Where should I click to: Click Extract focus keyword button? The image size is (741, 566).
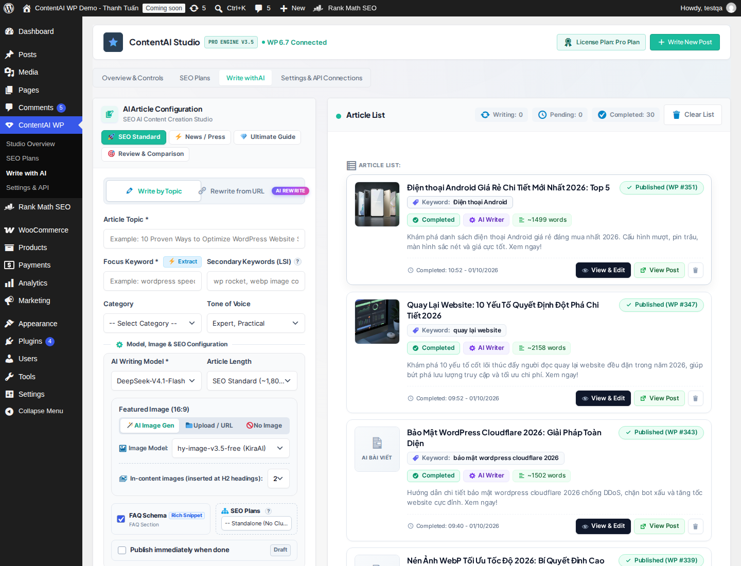coord(183,261)
